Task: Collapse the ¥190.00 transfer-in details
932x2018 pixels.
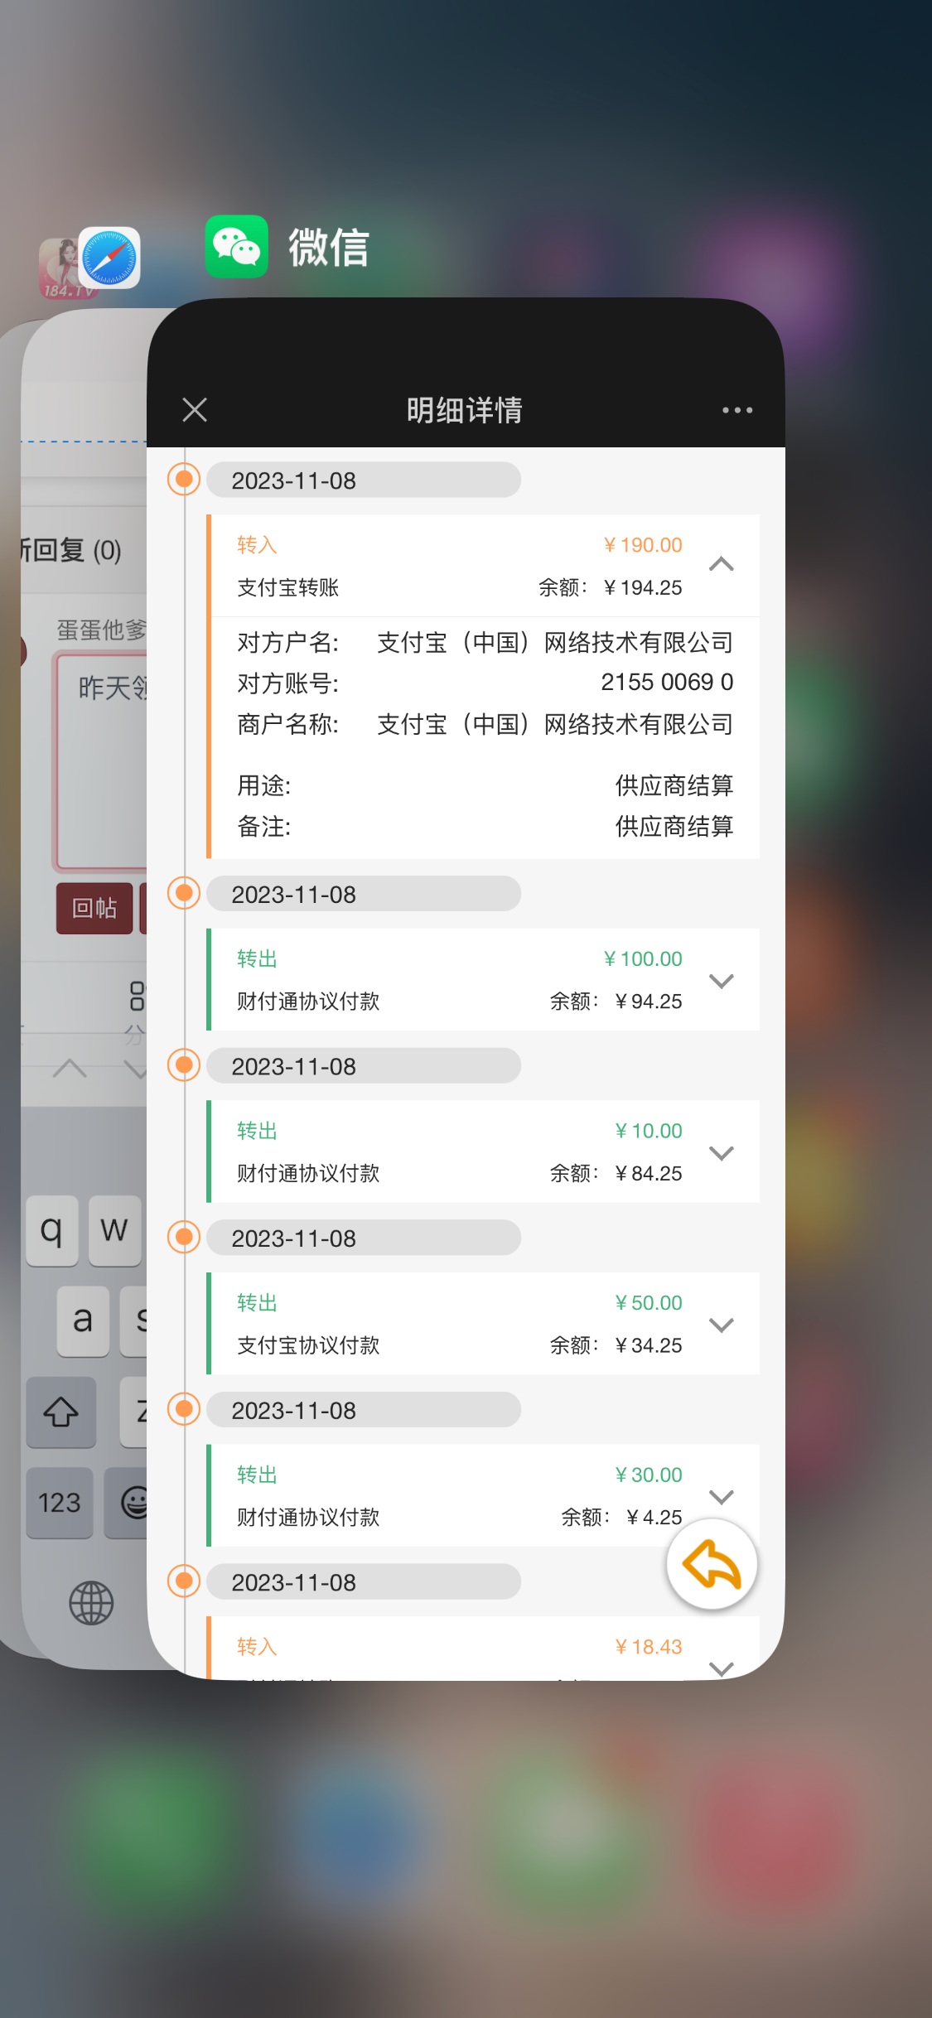Action: pos(722,564)
